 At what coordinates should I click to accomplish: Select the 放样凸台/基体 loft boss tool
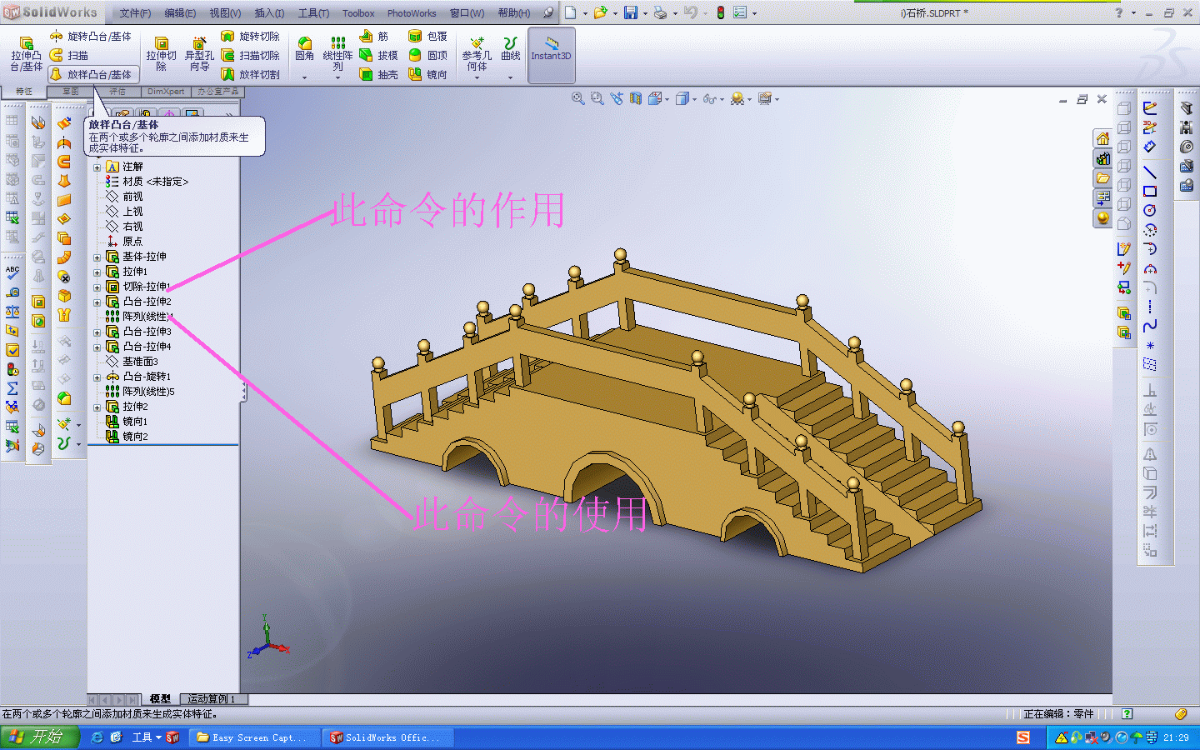click(92, 74)
